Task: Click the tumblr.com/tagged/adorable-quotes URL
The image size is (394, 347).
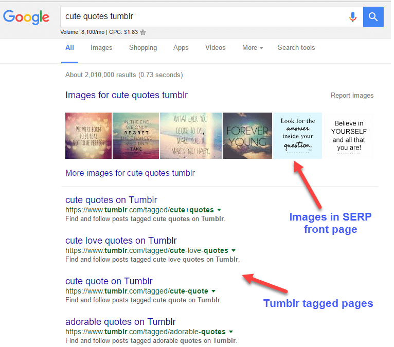Action: click(146, 332)
